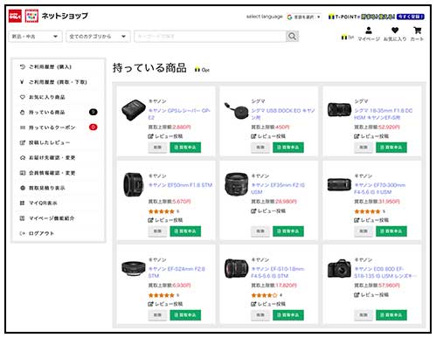Click the Canon EF35mm F2 lens thumbnail

click(x=236, y=184)
